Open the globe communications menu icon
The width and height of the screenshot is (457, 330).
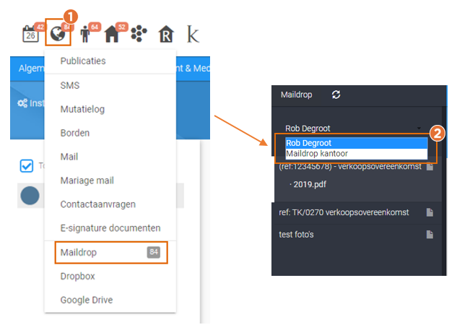pyautogui.click(x=58, y=34)
